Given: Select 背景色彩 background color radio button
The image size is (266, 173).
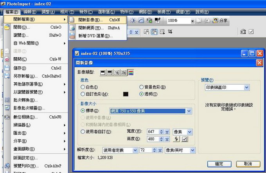Looking at the screenshot, I should pyautogui.click(x=141, y=87).
